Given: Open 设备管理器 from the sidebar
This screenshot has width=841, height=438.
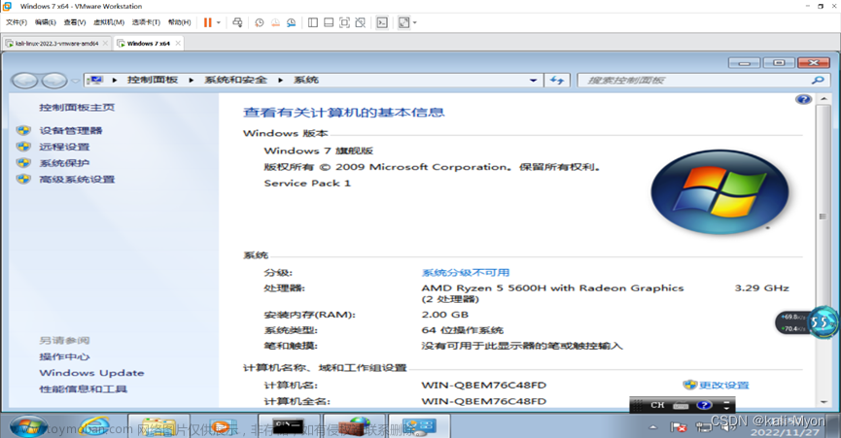Looking at the screenshot, I should 70,130.
